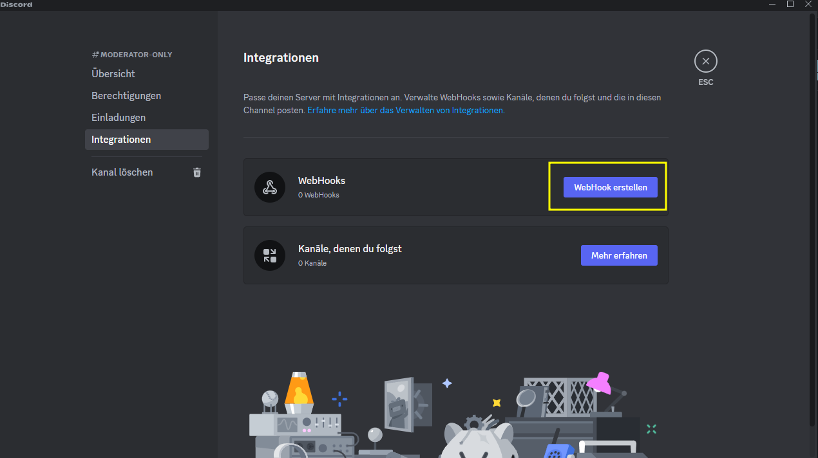Click the WebHook erstellen button

click(610, 187)
